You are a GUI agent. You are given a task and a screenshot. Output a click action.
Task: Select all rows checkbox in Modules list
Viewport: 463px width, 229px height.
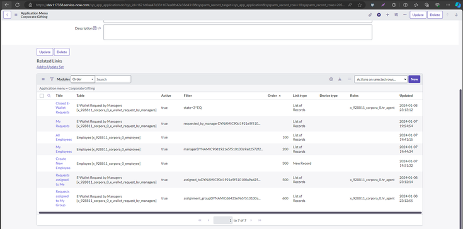[42, 96]
